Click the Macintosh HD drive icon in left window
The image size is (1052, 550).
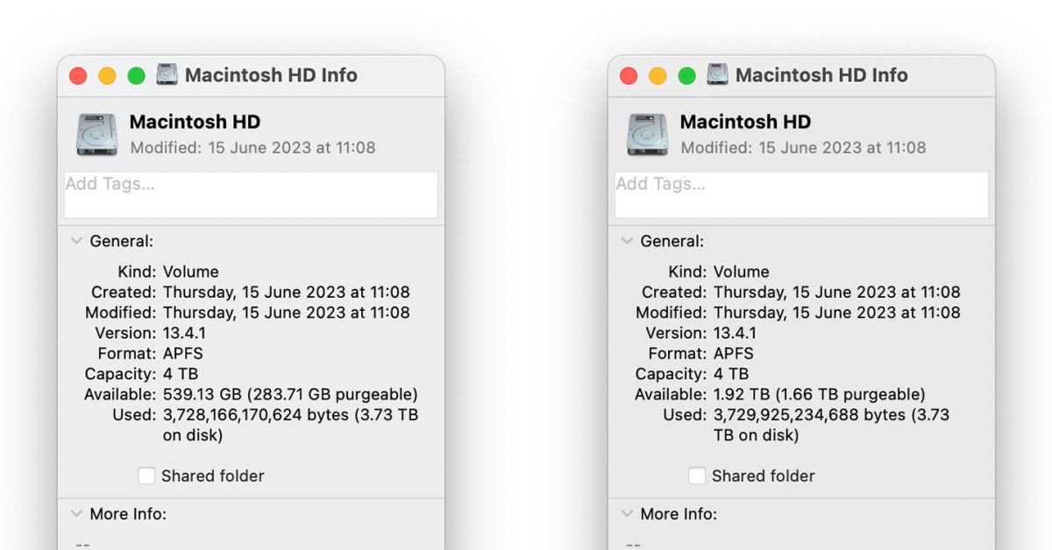[96, 133]
